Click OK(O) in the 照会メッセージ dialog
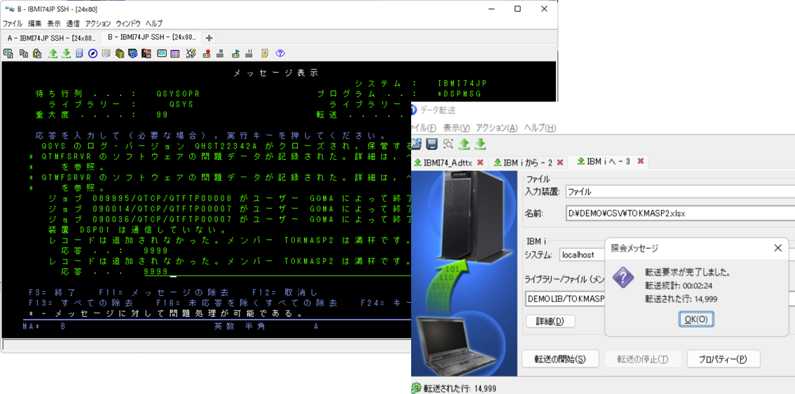 696,320
